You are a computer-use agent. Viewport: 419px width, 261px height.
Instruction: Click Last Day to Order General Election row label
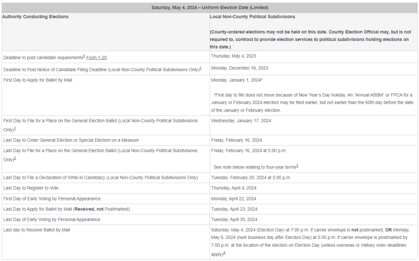71,140
